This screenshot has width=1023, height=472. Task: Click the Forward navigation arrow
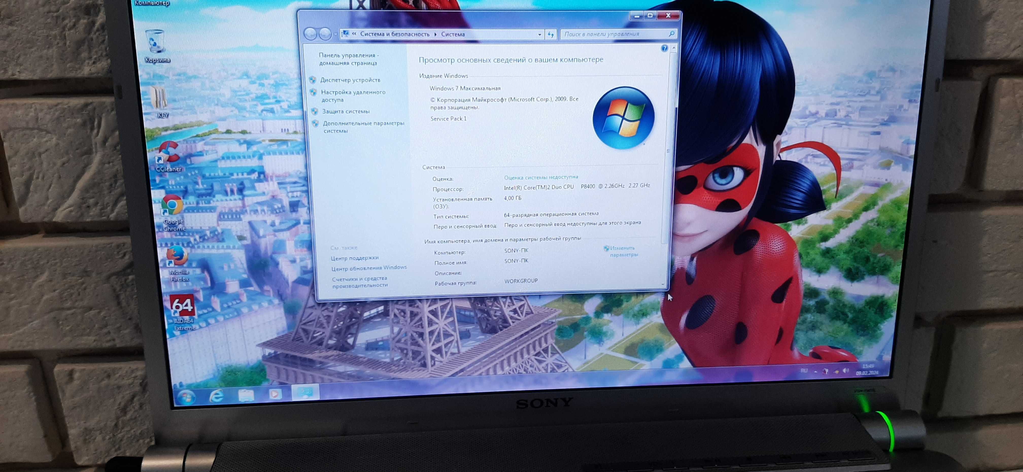tap(325, 34)
